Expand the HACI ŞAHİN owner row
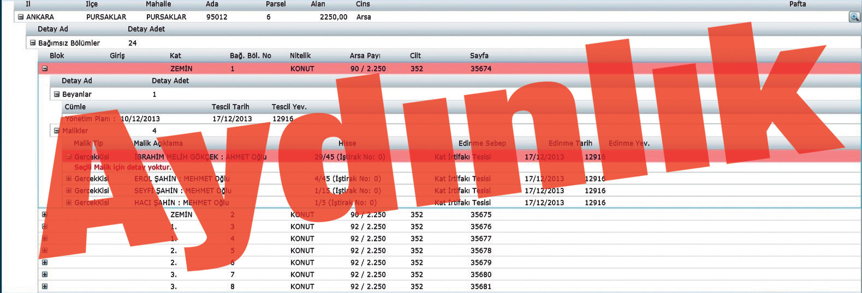Screen dimensions: 862x293 69,203
